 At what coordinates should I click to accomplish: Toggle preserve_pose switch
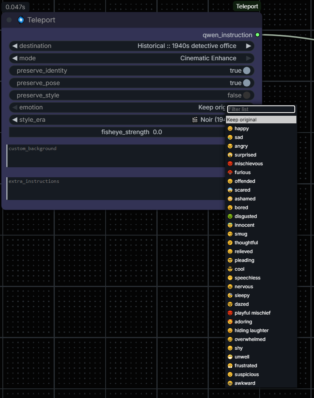pos(247,83)
